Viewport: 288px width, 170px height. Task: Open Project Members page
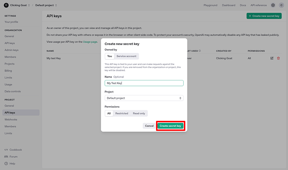10,126
